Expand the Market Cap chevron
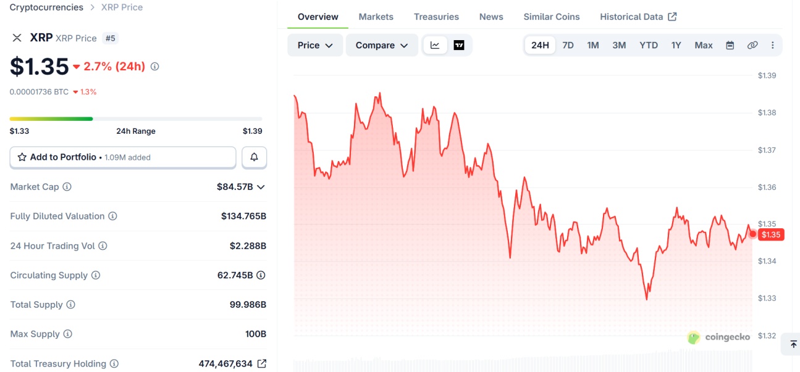 pyautogui.click(x=261, y=187)
